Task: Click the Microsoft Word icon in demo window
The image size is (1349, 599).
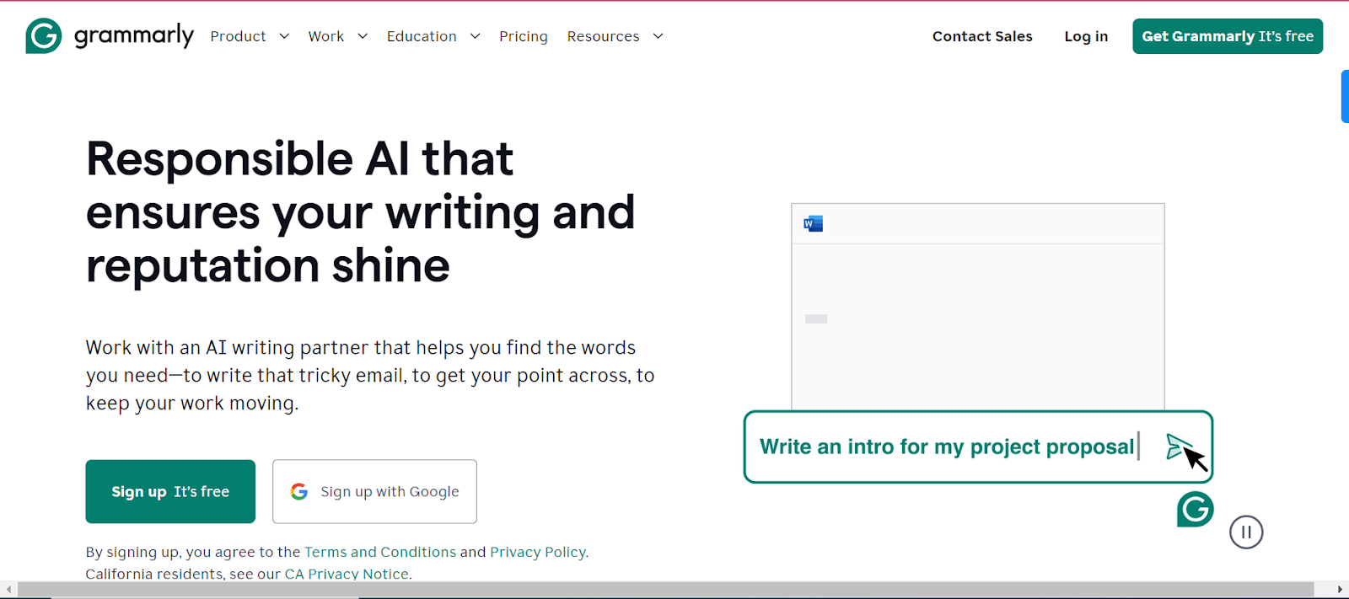Action: coord(813,223)
